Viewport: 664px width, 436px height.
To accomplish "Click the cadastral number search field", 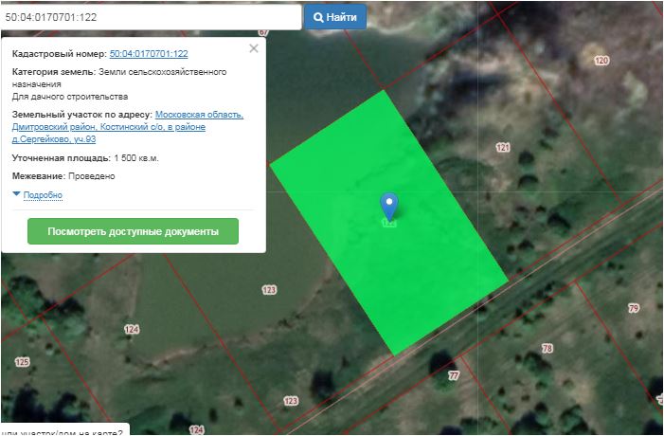I will pyautogui.click(x=152, y=17).
